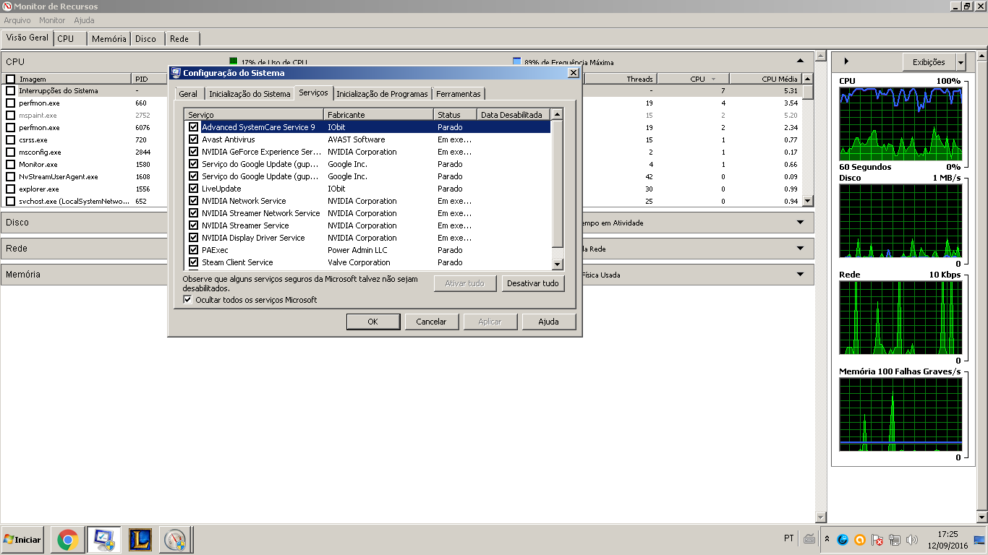Uncheck Steam Client Service
This screenshot has width=988, height=555.
point(193,262)
